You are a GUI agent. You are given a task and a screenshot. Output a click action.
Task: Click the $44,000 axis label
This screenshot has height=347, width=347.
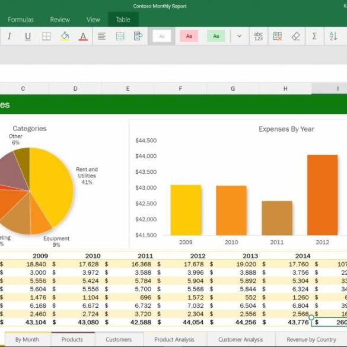(x=146, y=156)
